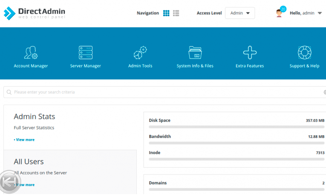
Task: Switch navigation to list view
Action: click(x=176, y=13)
